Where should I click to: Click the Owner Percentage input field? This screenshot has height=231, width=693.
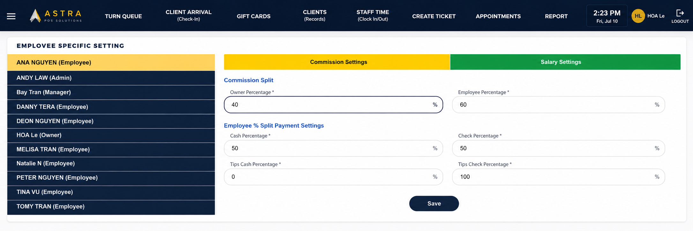[333, 105]
